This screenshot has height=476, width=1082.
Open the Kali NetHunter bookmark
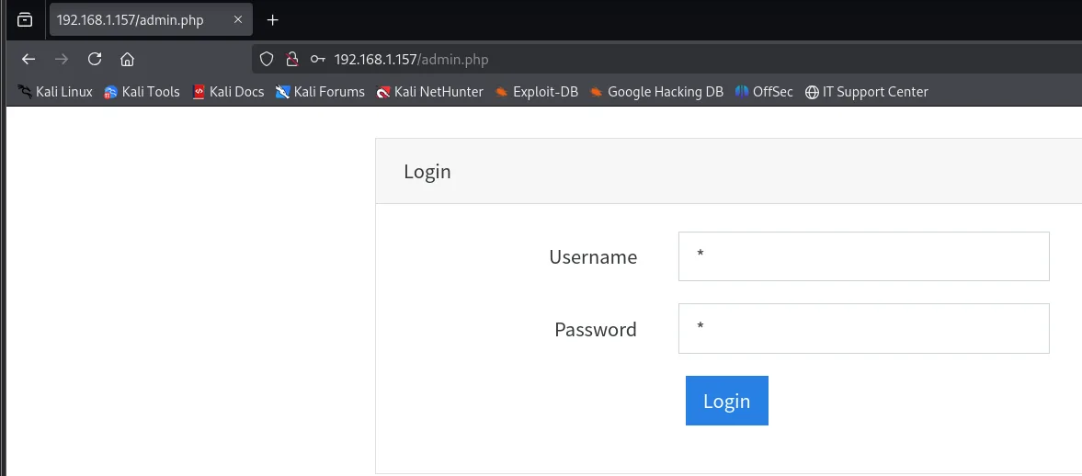(430, 92)
